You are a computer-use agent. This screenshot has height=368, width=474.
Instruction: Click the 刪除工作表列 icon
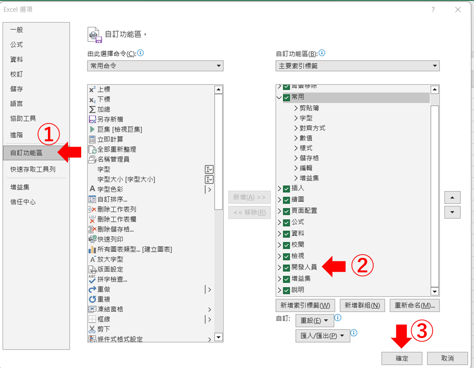92,210
